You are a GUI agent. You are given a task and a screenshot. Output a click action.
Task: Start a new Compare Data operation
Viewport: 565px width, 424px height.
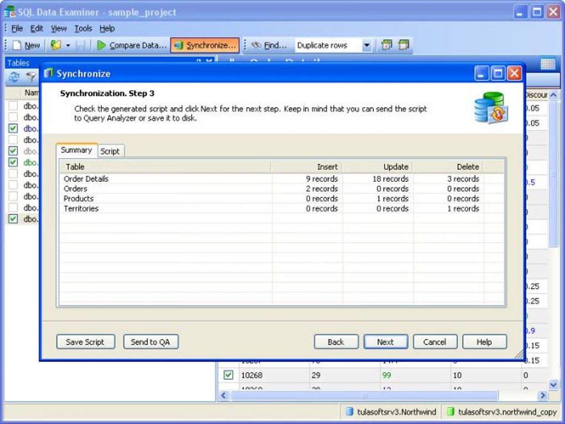click(131, 45)
